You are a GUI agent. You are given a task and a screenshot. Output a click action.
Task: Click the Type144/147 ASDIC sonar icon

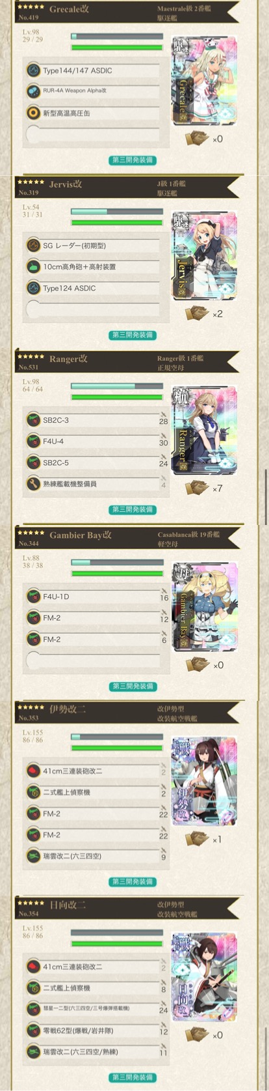coord(34,70)
